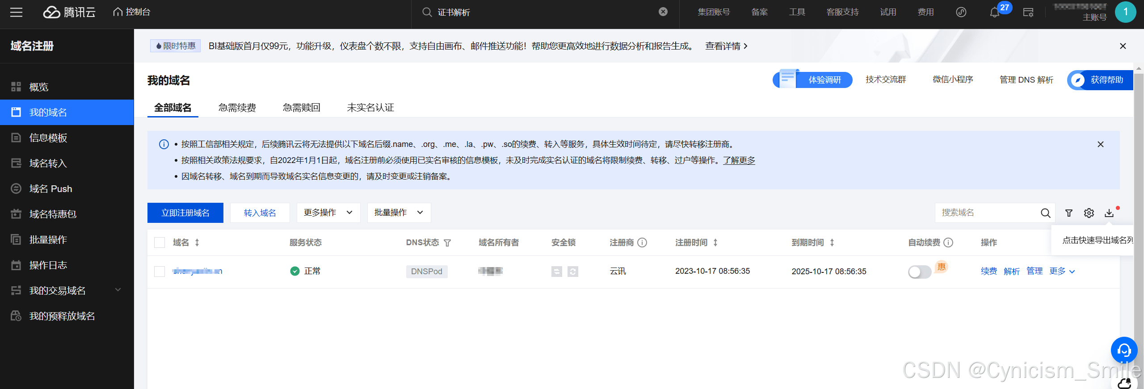The width and height of the screenshot is (1144, 389).
Task: Open the 备案 menu
Action: [x=759, y=12]
